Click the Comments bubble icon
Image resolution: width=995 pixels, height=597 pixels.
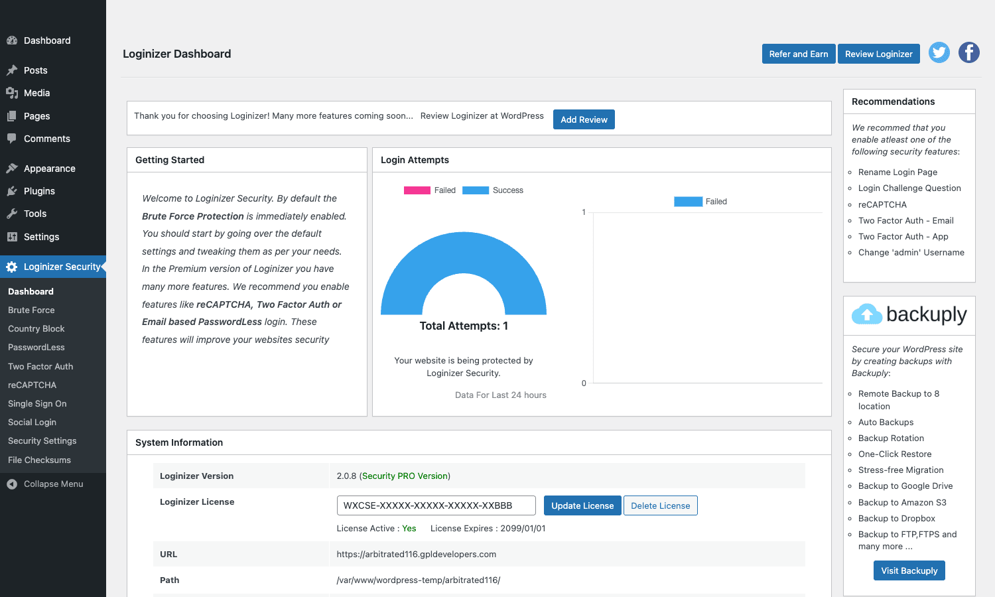coord(12,139)
